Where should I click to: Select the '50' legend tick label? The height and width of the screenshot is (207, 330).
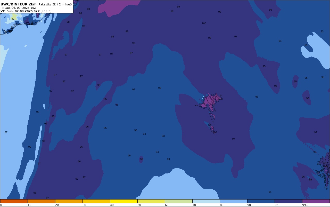[139, 205]
